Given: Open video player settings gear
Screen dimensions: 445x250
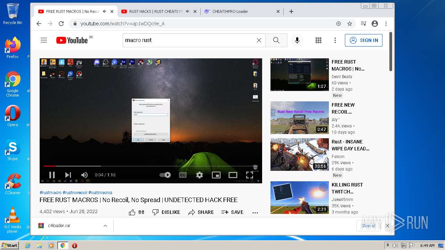Looking at the screenshot, I should click(x=200, y=175).
